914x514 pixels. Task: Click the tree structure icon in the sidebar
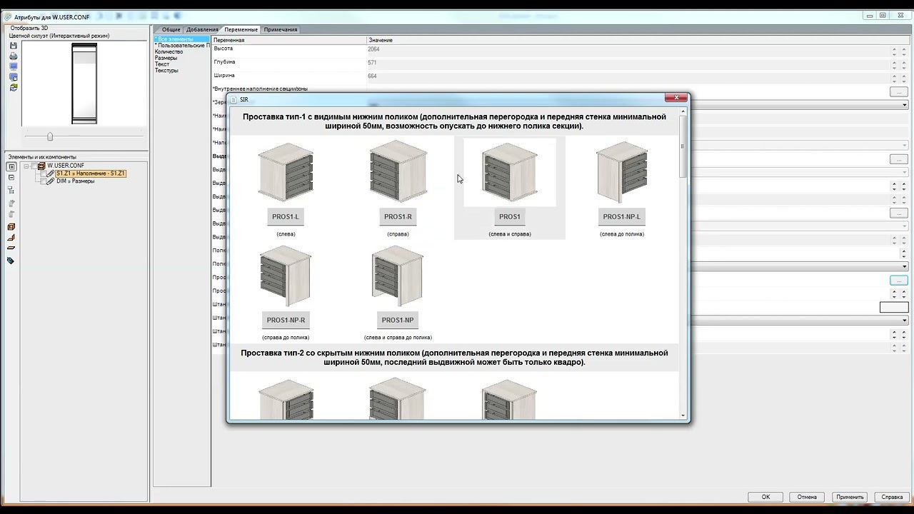[11, 190]
